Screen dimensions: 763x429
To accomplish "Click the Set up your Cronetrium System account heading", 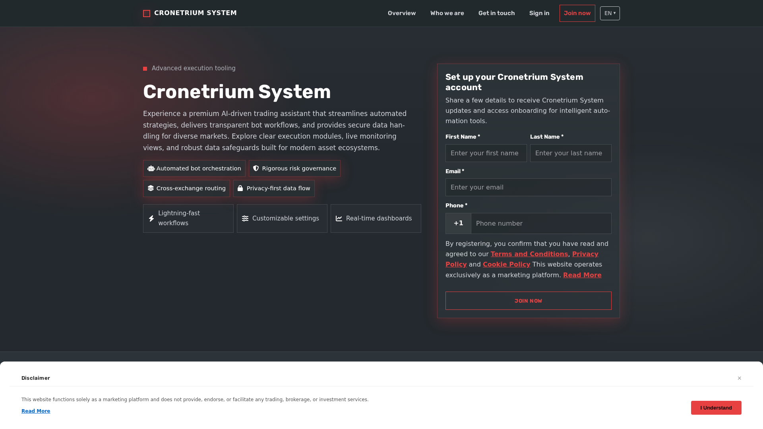I will click(514, 82).
